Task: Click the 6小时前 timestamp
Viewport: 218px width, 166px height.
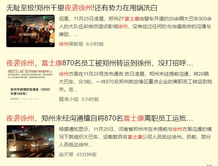Action: tap(95, 44)
